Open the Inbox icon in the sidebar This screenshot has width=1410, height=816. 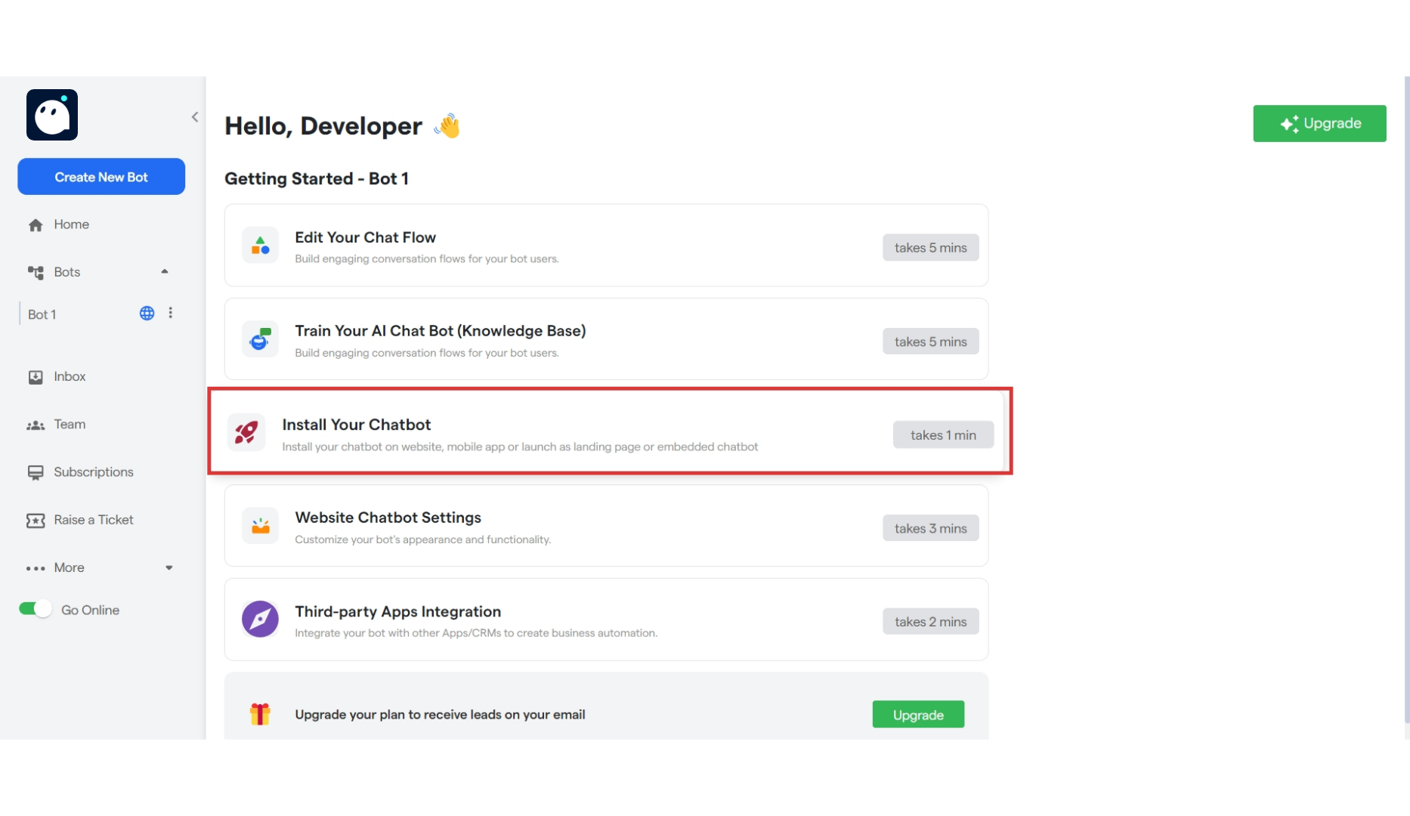coord(36,376)
